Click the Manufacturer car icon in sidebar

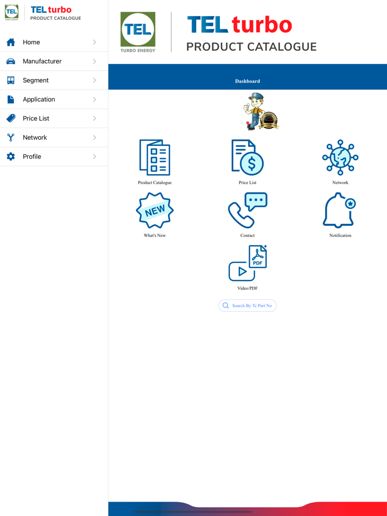pos(11,61)
